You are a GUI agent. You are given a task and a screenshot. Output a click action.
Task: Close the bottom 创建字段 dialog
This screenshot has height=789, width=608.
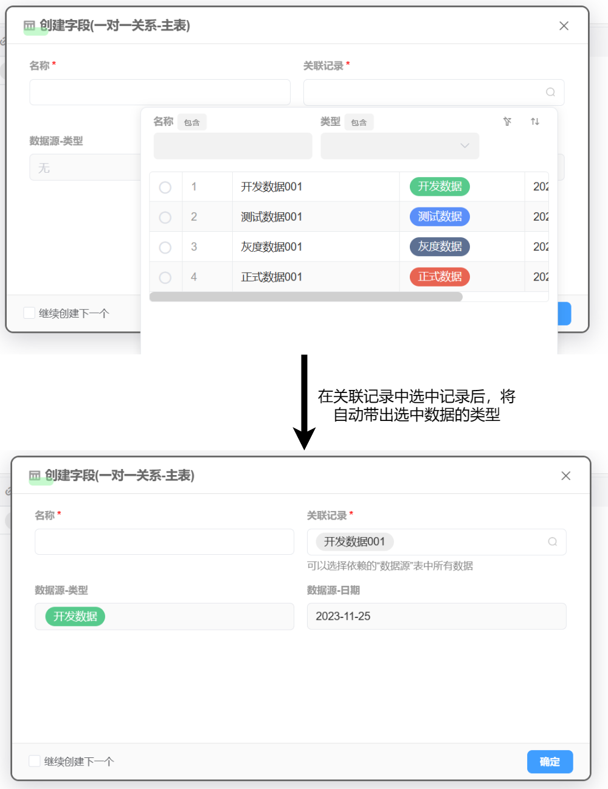pos(565,476)
